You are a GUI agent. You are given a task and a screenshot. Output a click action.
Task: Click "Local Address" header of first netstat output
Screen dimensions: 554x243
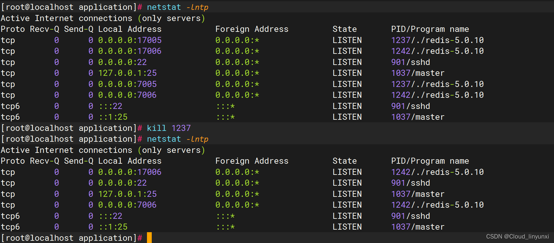pos(130,29)
